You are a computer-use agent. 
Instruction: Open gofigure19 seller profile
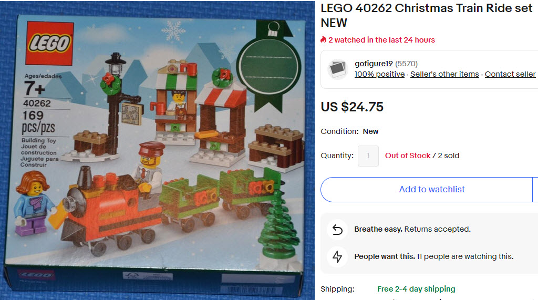tap(374, 64)
